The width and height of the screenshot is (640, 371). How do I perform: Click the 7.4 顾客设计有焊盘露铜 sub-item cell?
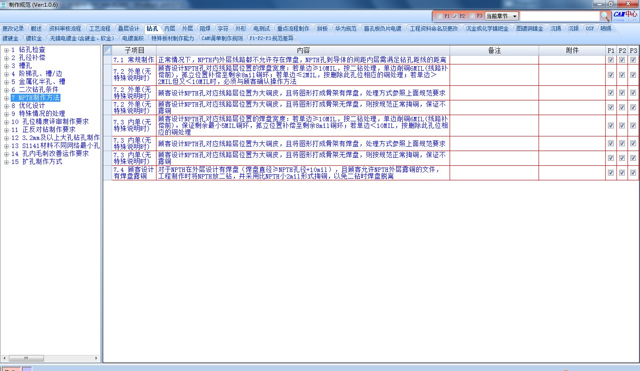click(134, 173)
